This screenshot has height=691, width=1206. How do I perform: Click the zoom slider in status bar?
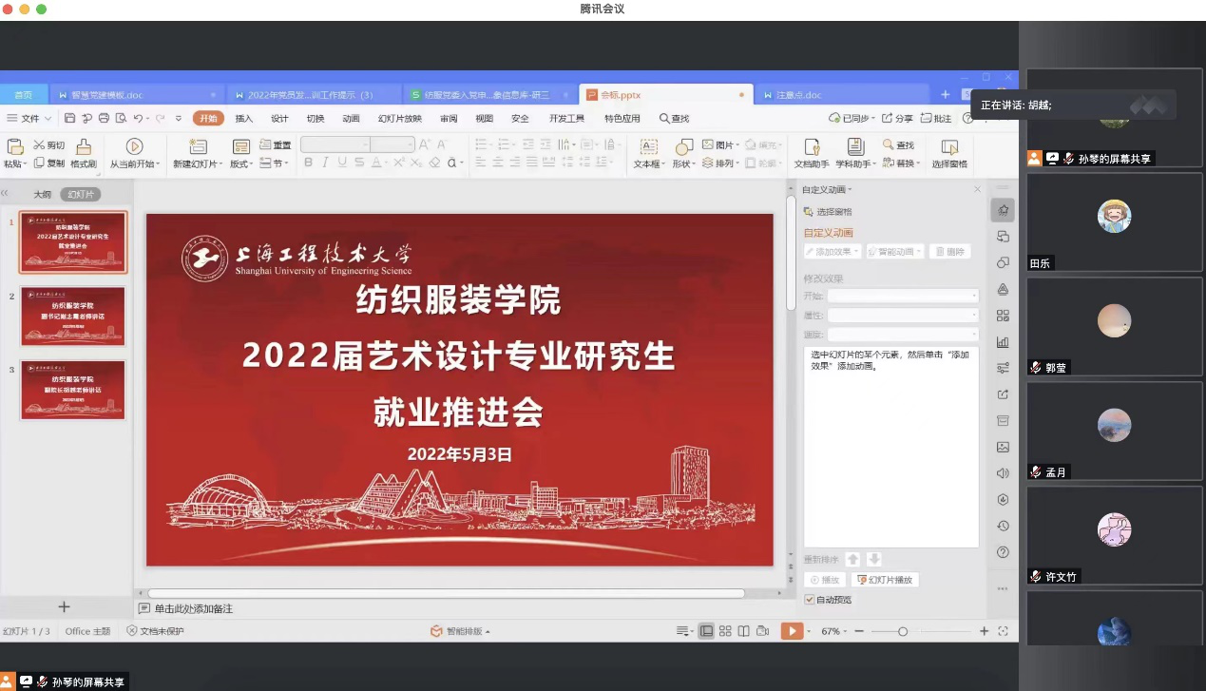coord(902,631)
